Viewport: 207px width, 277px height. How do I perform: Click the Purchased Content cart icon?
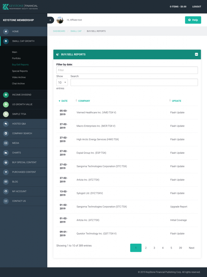[x=6, y=172]
